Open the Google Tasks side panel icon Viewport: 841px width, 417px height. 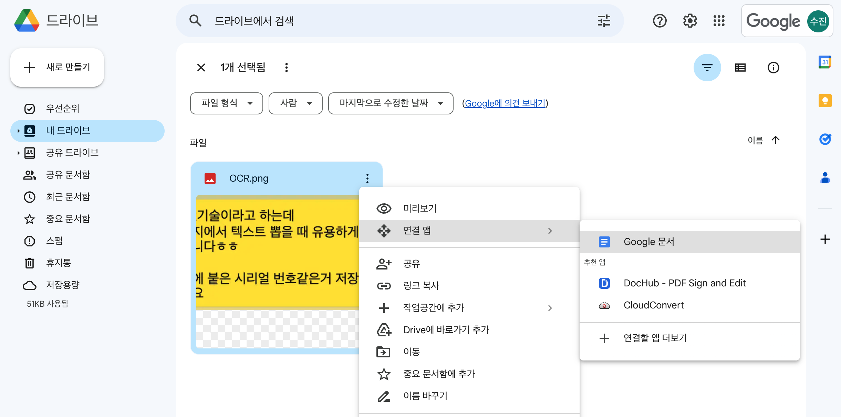pyautogui.click(x=825, y=139)
